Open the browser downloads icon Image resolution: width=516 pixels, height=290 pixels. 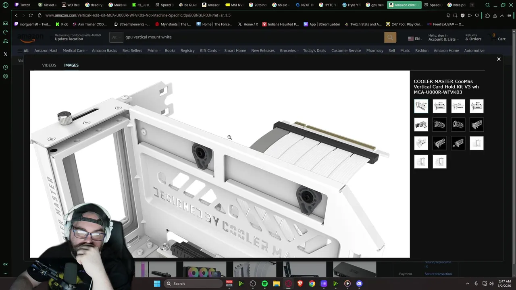[x=502, y=15]
